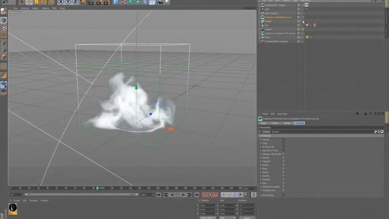The image size is (389, 219).
Task: Select the Scale tool in top toolbar
Action: tap(36, 2)
